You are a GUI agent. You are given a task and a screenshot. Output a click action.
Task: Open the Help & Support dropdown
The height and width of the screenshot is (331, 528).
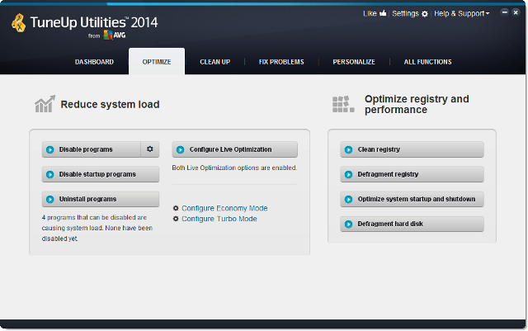pyautogui.click(x=461, y=13)
